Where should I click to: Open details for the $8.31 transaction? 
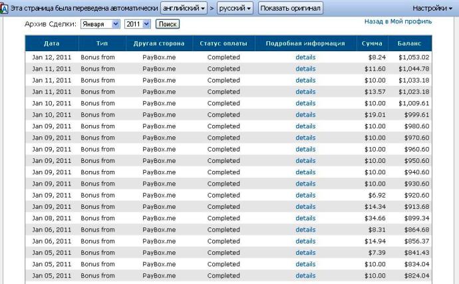pos(305,229)
